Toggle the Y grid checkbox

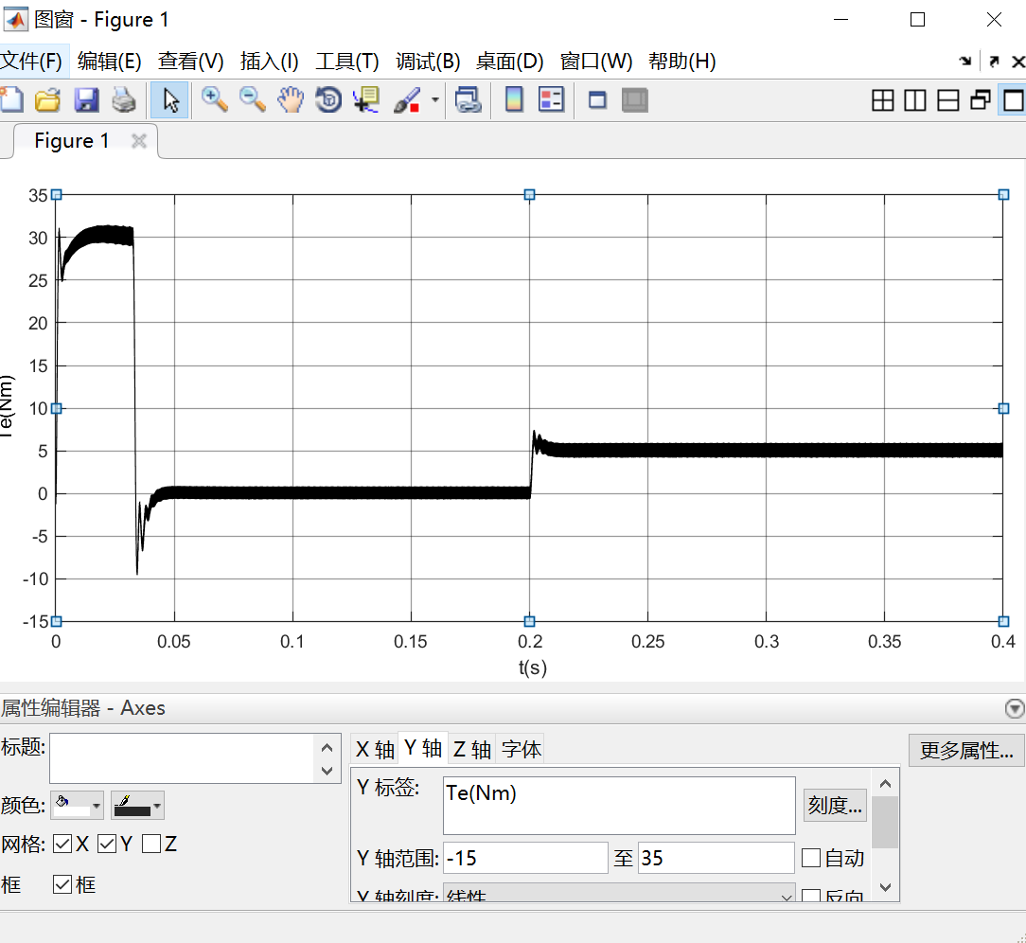[107, 844]
